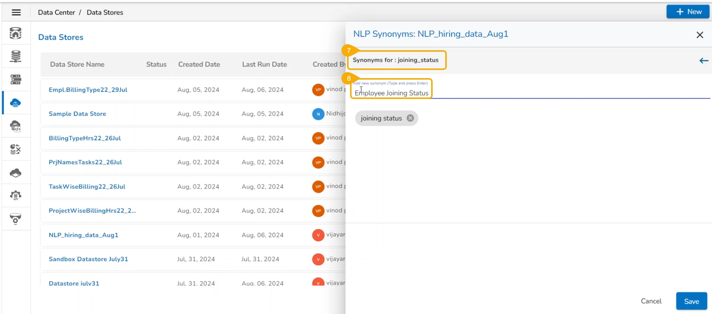Go to Data Center breadcrumb

click(x=56, y=12)
